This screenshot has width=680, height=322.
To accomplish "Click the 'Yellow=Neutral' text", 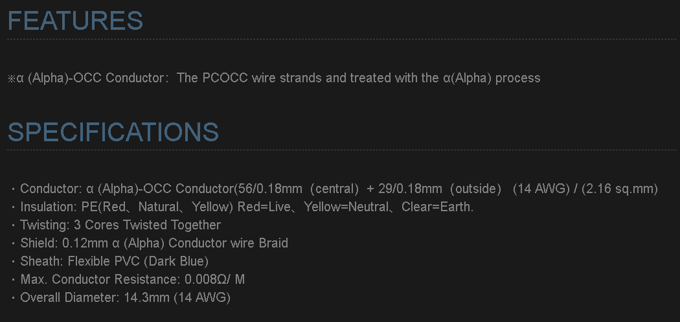I will tap(346, 207).
